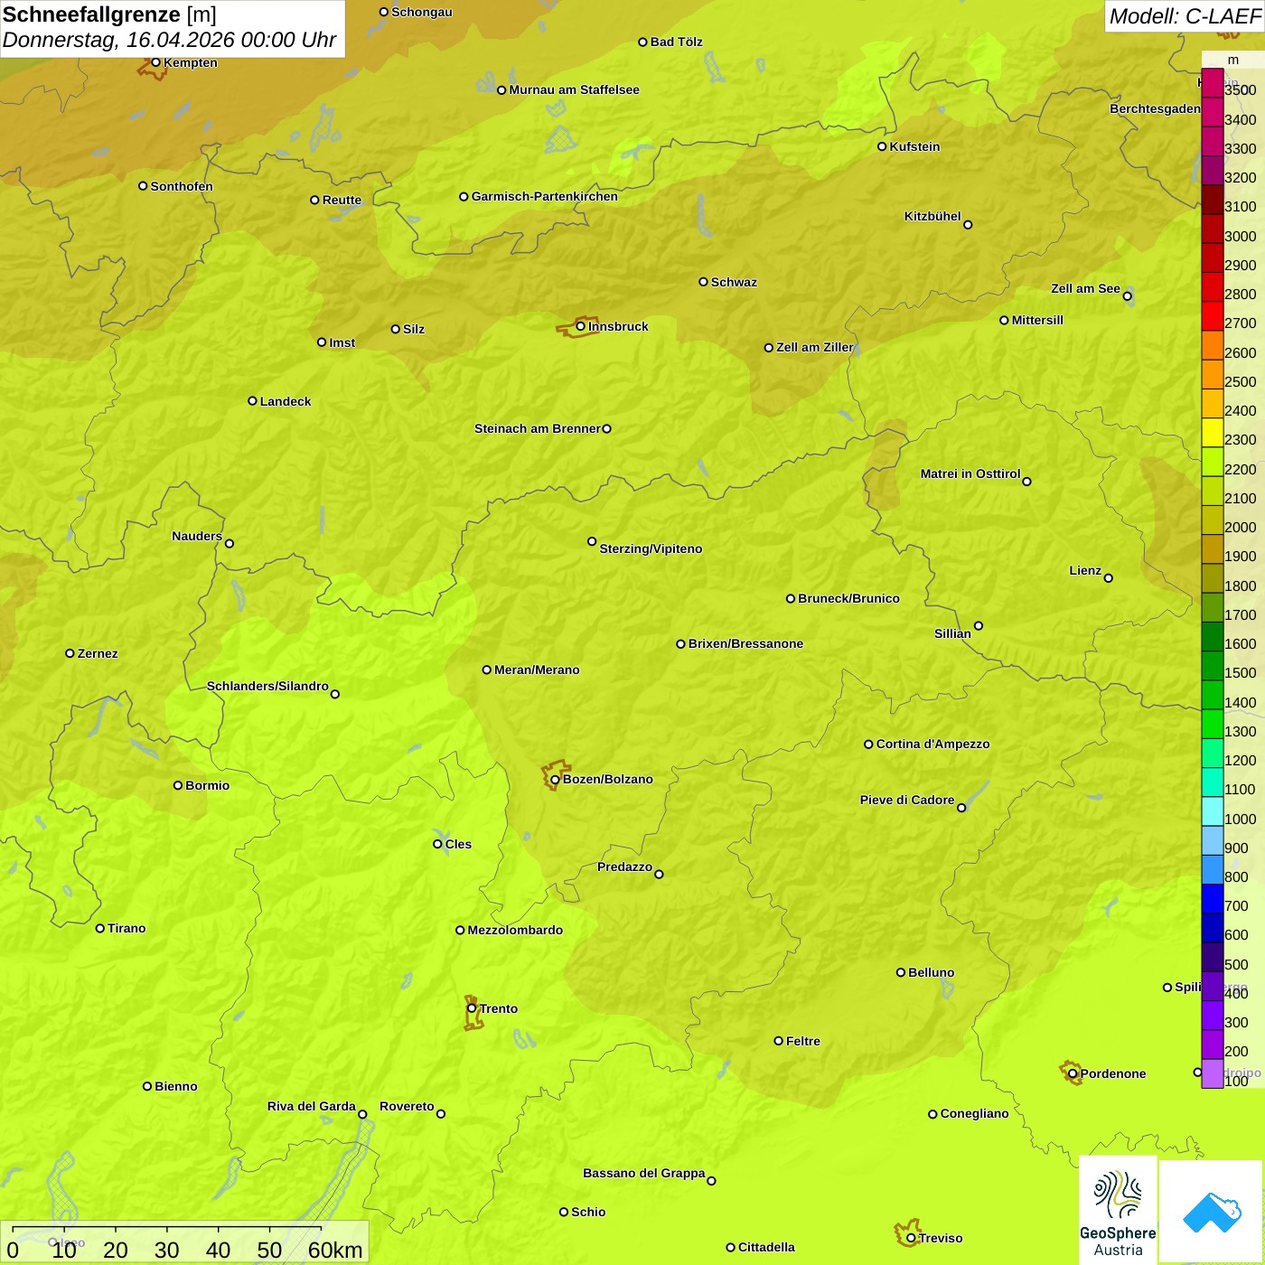
Task: Click the 'Bassano del Grappa' label
Action: coord(644,1173)
